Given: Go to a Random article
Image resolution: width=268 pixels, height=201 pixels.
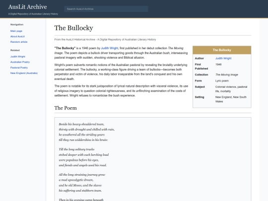Looking at the screenshot, I should pos(19,42).
